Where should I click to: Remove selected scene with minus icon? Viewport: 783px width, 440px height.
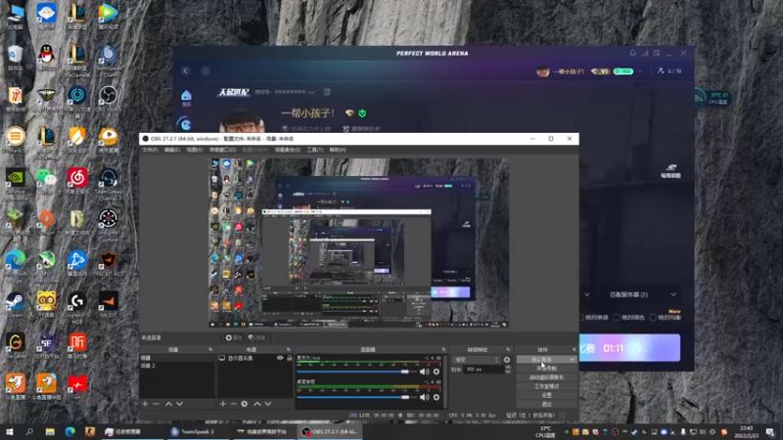point(156,404)
